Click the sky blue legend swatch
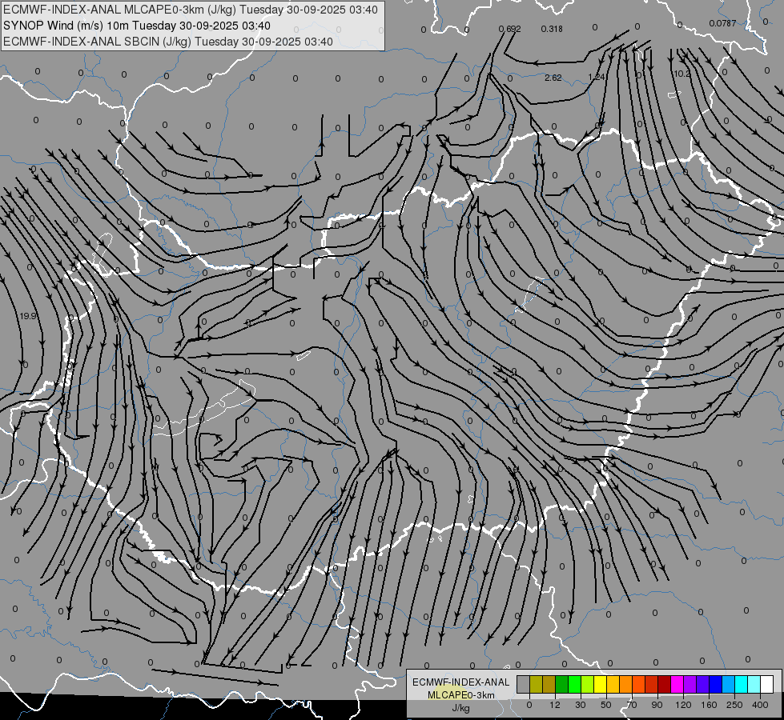The height and width of the screenshot is (720, 784). [729, 684]
